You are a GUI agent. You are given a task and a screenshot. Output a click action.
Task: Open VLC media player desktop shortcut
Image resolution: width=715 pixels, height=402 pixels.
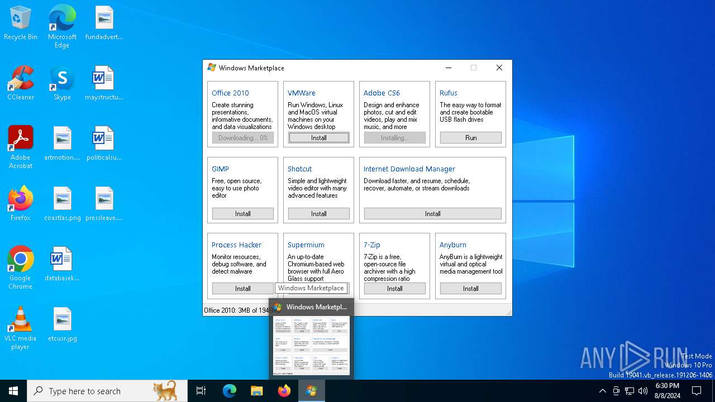pos(21,328)
